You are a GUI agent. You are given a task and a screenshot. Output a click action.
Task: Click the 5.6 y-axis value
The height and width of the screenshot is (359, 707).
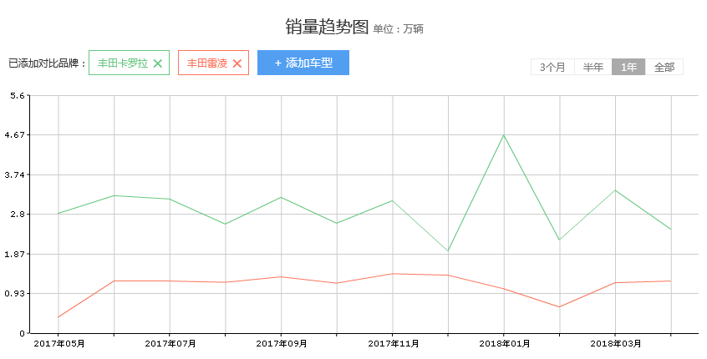point(18,96)
